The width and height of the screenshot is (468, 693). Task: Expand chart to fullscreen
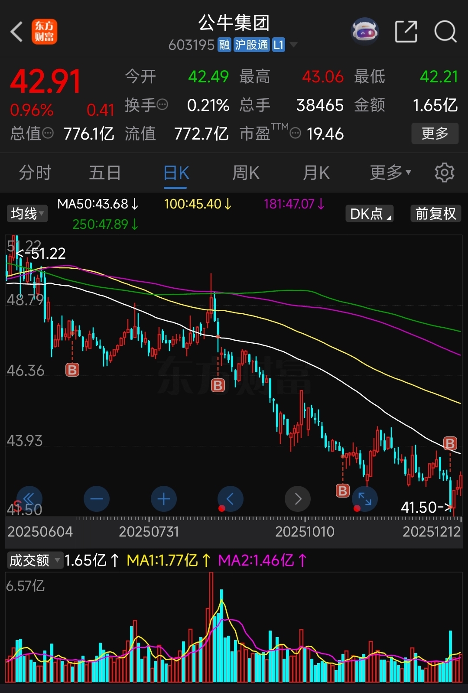(365, 499)
